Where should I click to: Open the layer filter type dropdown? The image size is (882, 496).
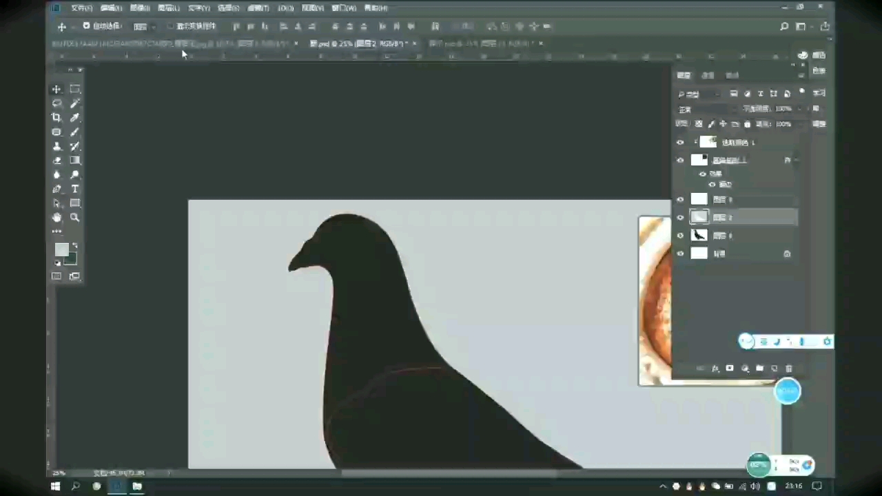click(699, 94)
